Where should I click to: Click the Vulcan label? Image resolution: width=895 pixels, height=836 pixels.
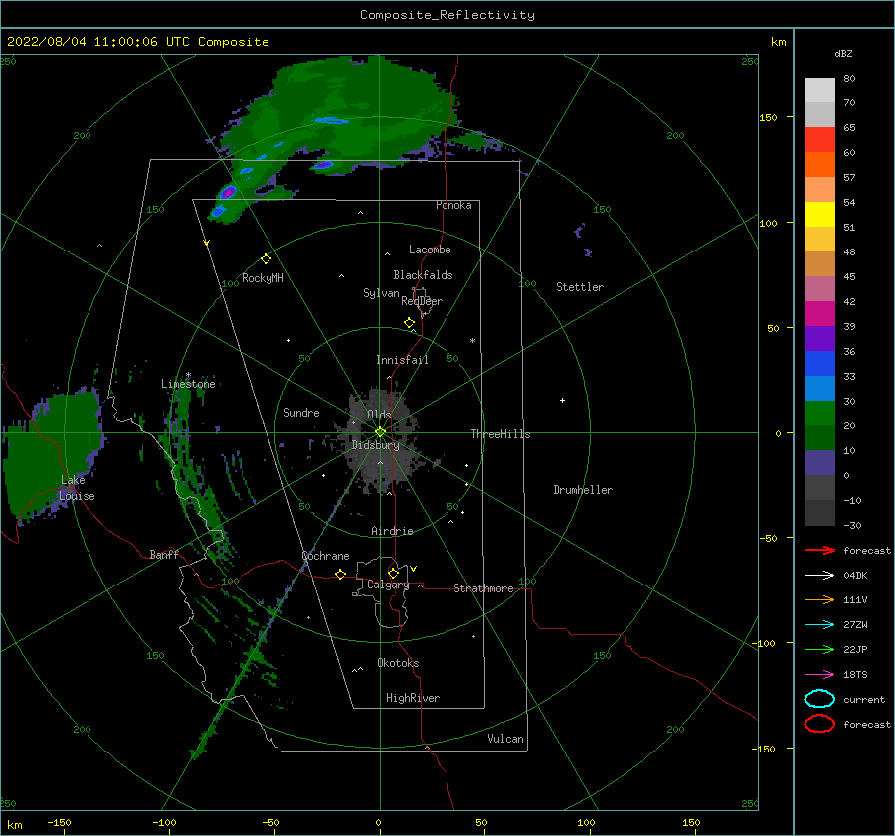[506, 739]
